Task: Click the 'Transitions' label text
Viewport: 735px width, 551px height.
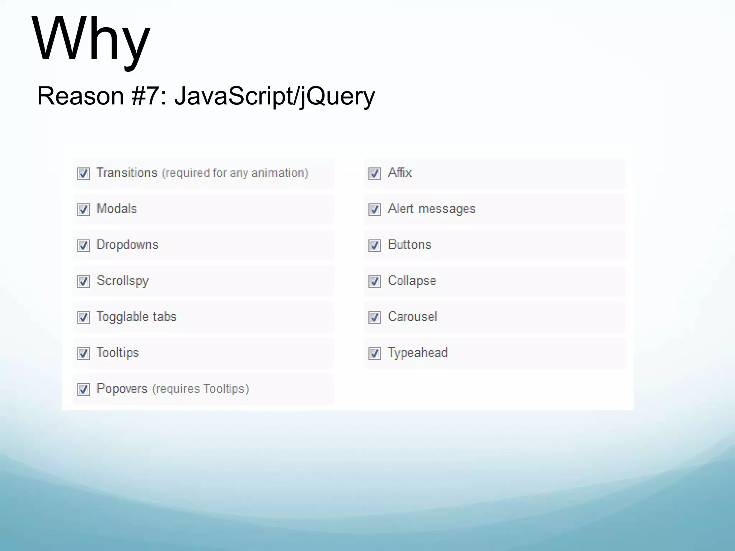Action: tap(127, 173)
